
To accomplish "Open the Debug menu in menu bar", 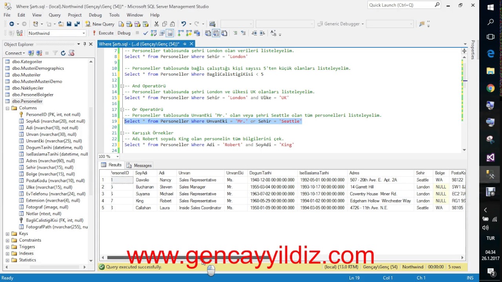I will point(95,15).
